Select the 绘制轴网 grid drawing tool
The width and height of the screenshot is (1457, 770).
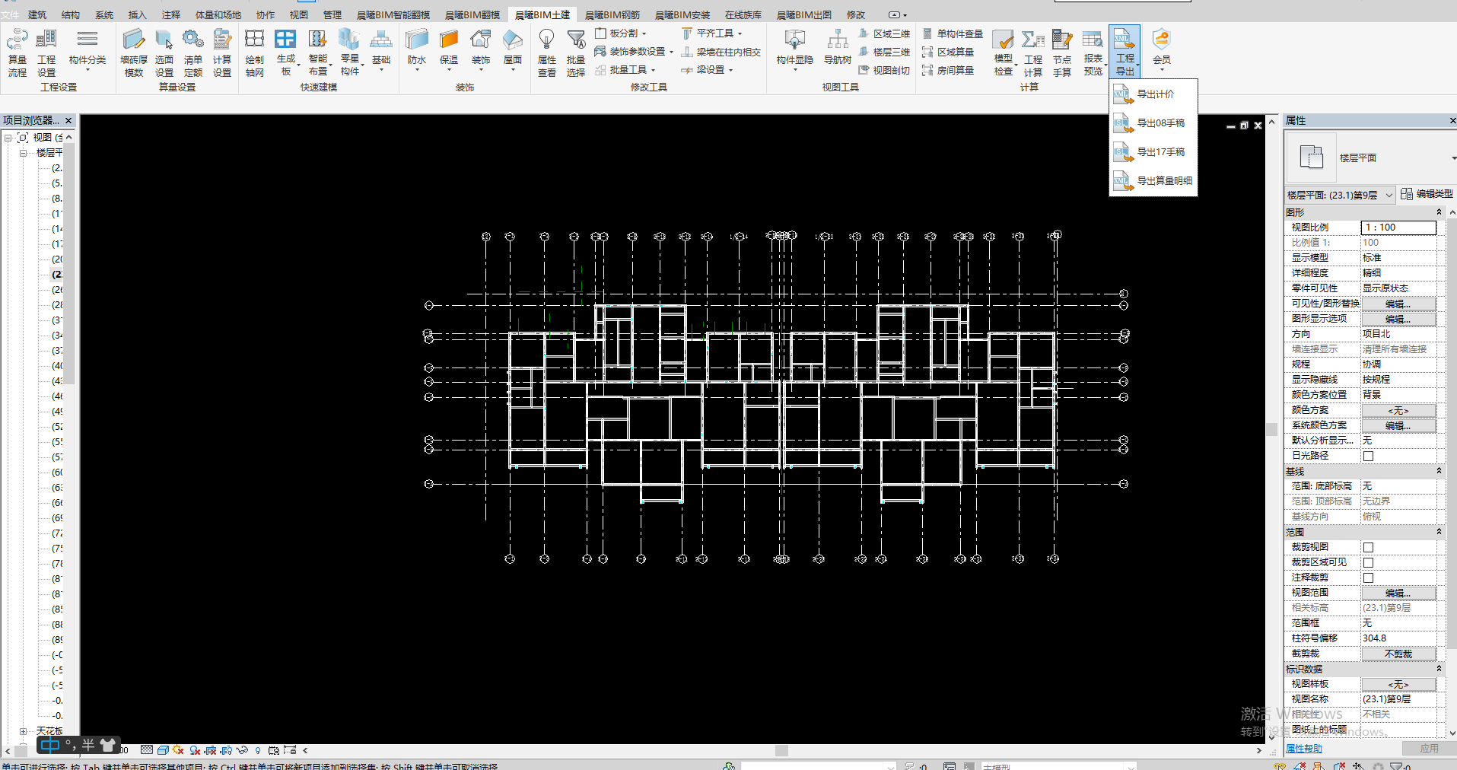pyautogui.click(x=254, y=52)
